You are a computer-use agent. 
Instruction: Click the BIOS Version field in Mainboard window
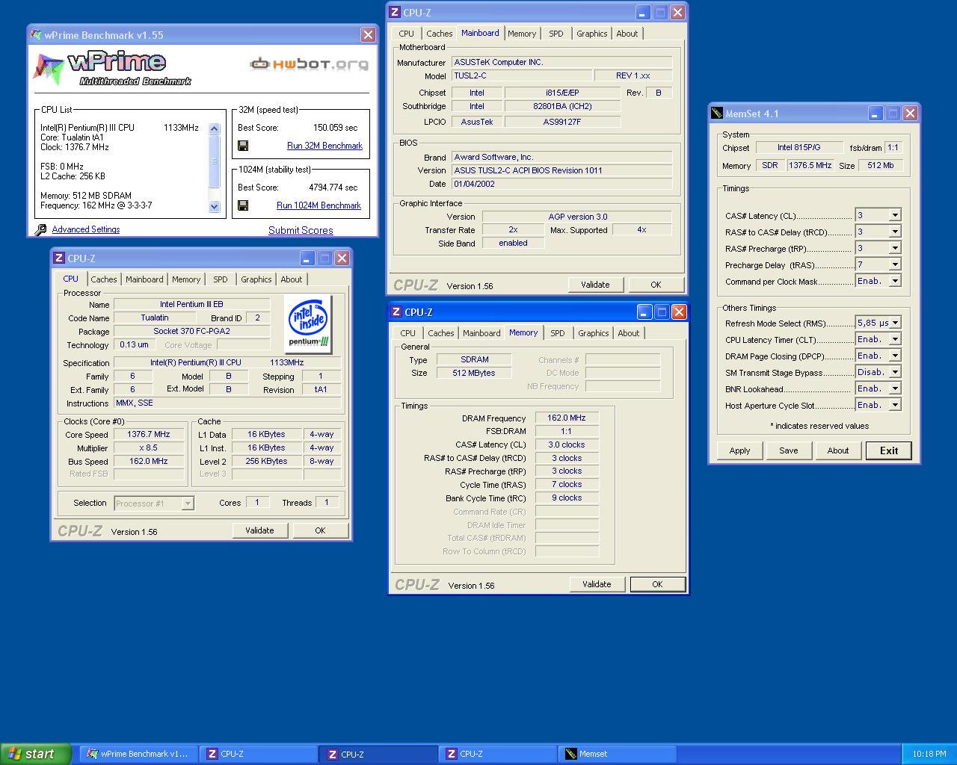[561, 170]
